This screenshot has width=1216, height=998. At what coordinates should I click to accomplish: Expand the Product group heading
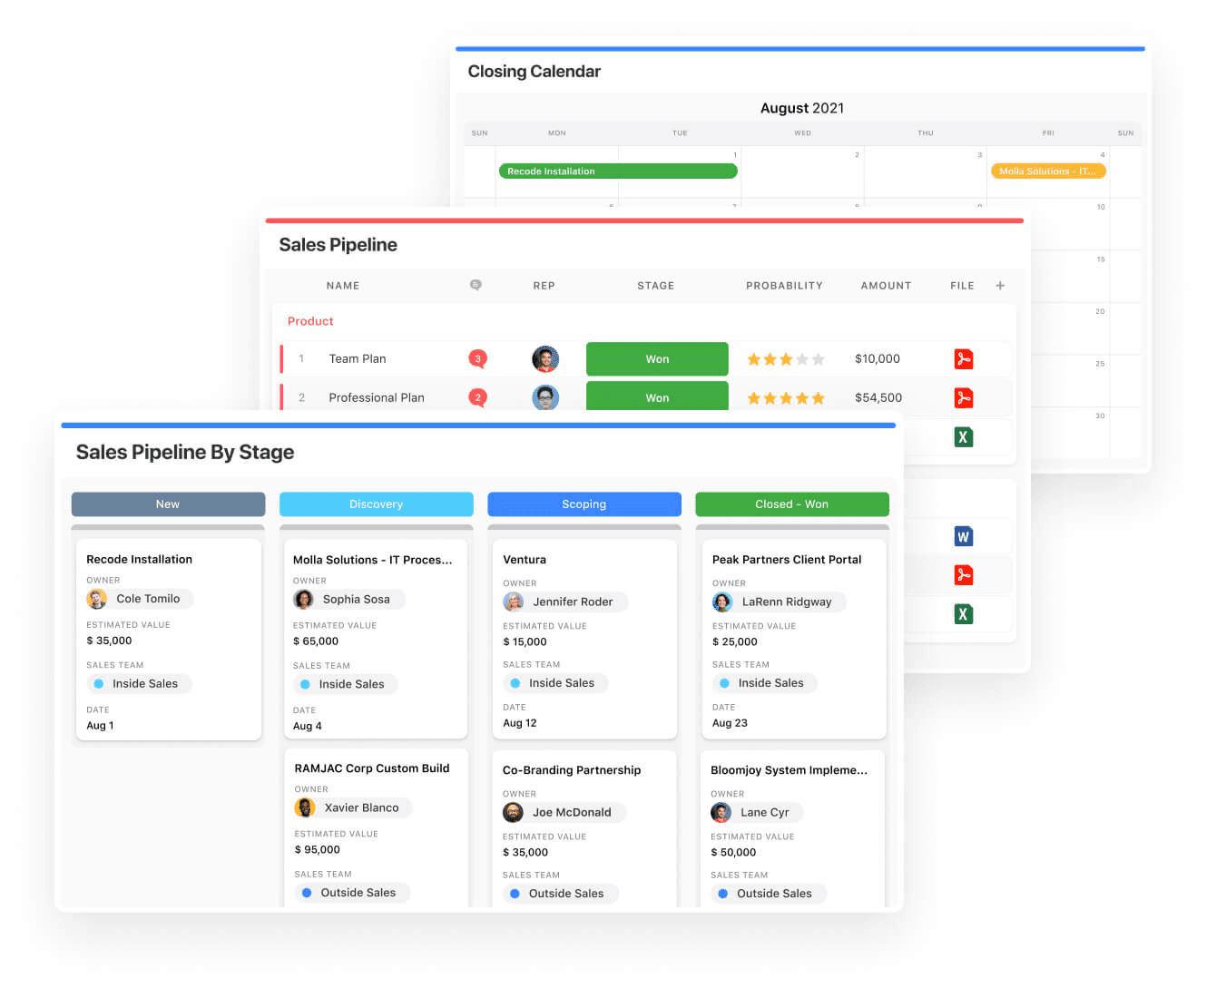310,321
